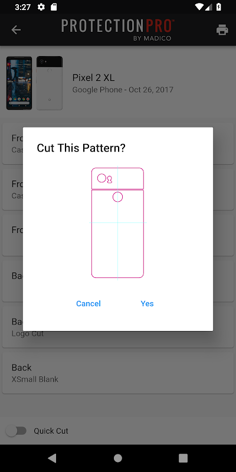Select the Pixel 2 XL front thumbnail

point(19,83)
